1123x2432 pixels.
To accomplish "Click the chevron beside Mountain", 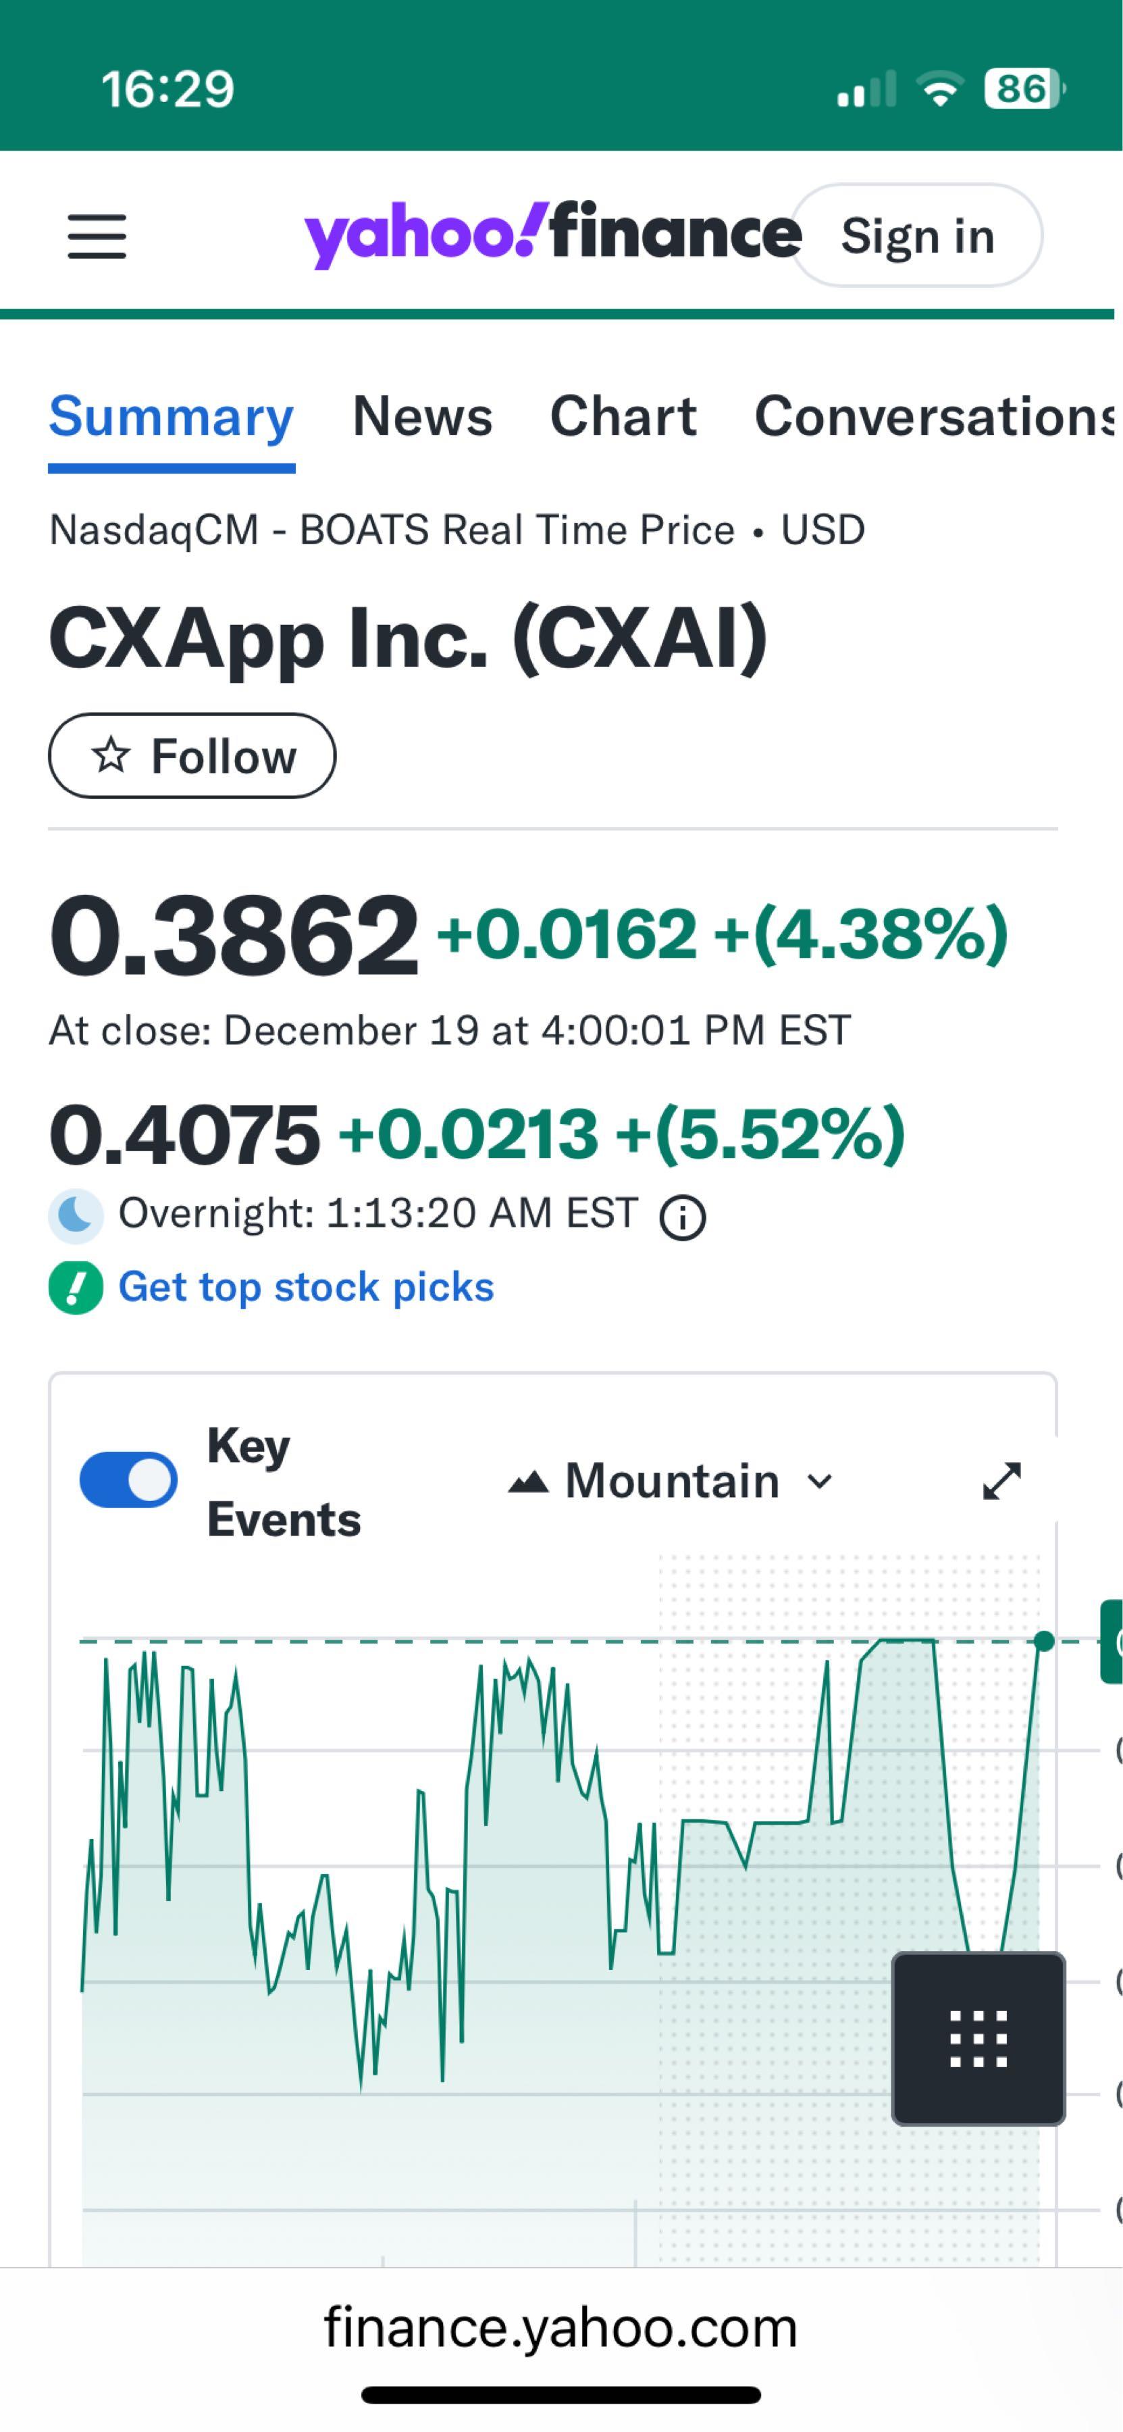I will (820, 1481).
